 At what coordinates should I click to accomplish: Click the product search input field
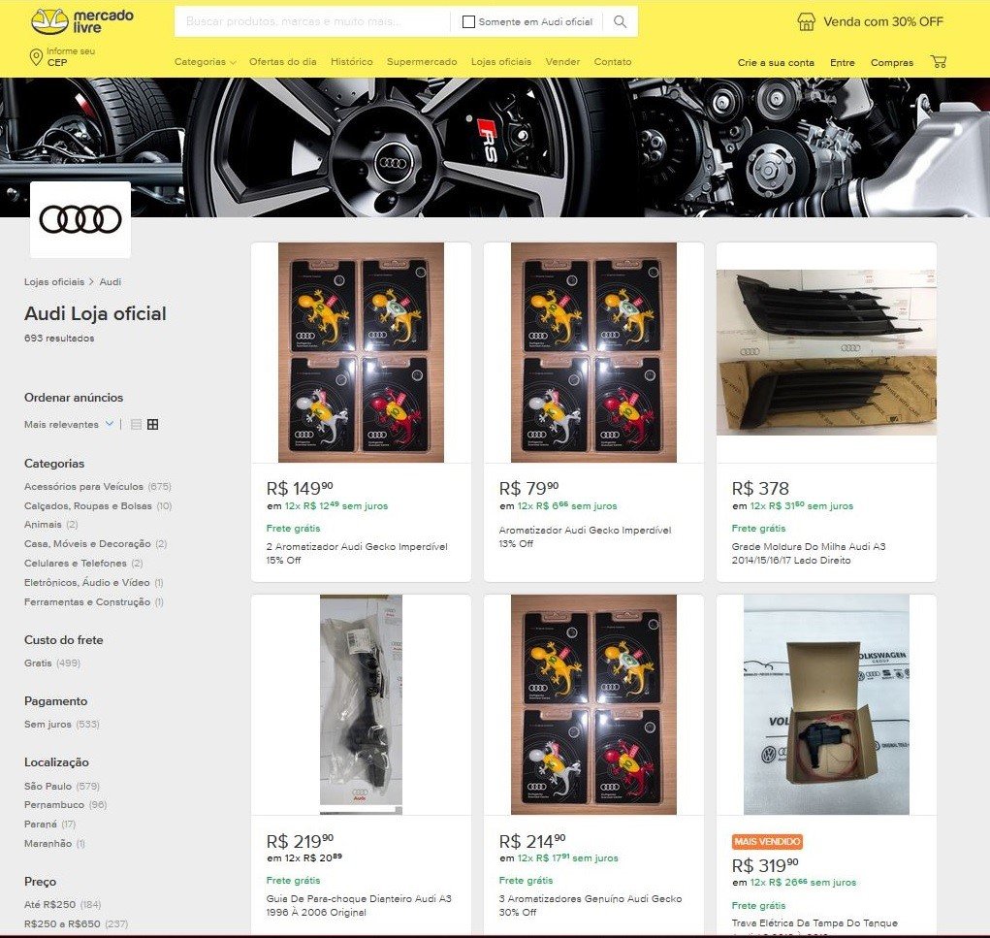312,21
